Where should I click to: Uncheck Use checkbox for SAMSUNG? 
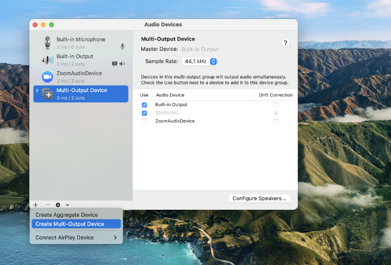tap(144, 113)
